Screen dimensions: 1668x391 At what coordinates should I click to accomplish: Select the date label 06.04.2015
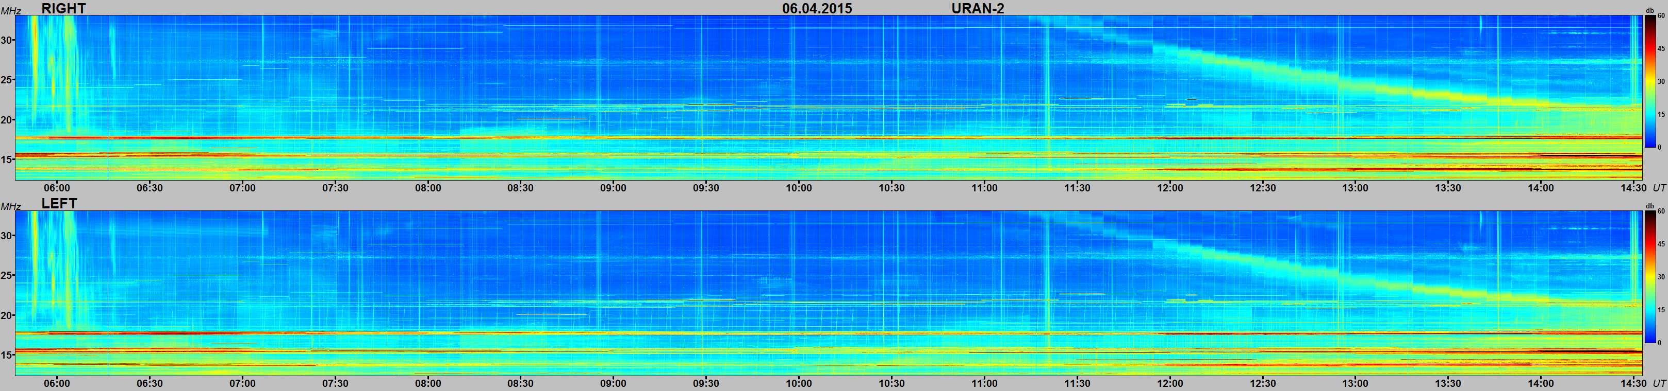(817, 8)
